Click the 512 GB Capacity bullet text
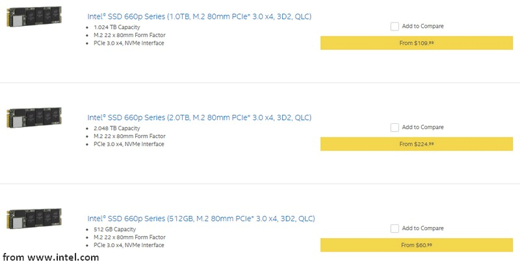This screenshot has height=262, width=520. point(115,230)
